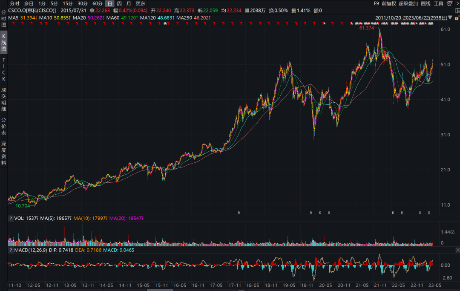
Task: Open the 成交明细 trade details sidebar item
Action: coord(3,99)
